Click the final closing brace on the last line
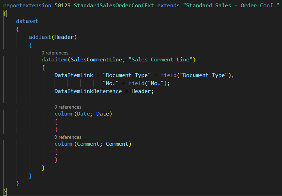282x196 pixels. [5, 191]
